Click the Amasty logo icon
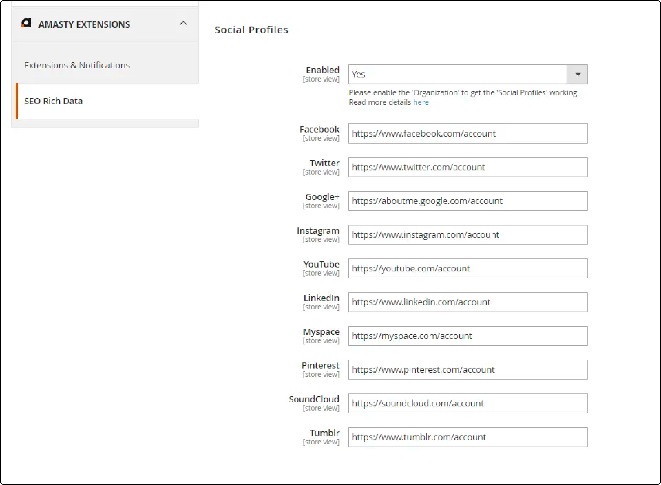 click(26, 23)
